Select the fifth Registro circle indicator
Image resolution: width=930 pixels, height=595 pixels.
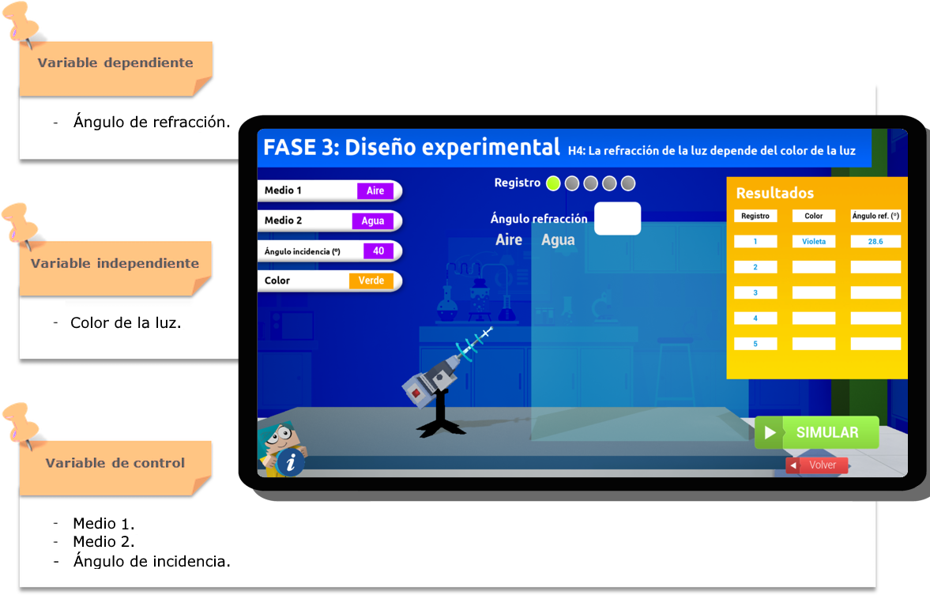[628, 183]
